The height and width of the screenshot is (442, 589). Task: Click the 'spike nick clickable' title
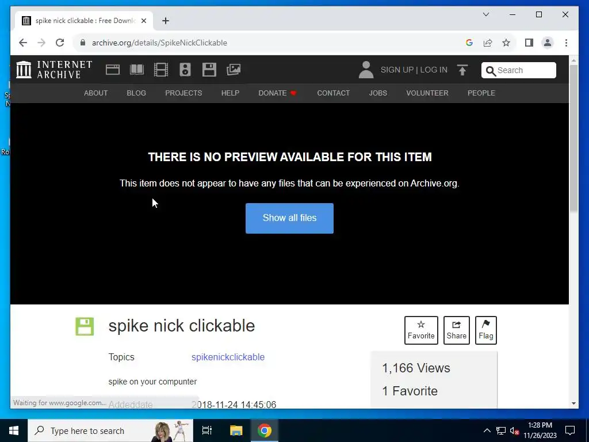(181, 326)
